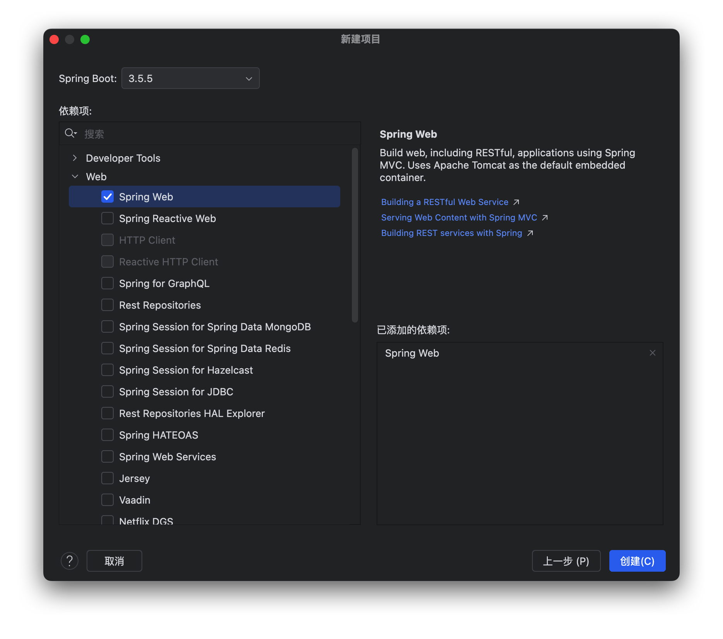Open the Spring Boot version dropdown
The height and width of the screenshot is (639, 723).
[191, 78]
